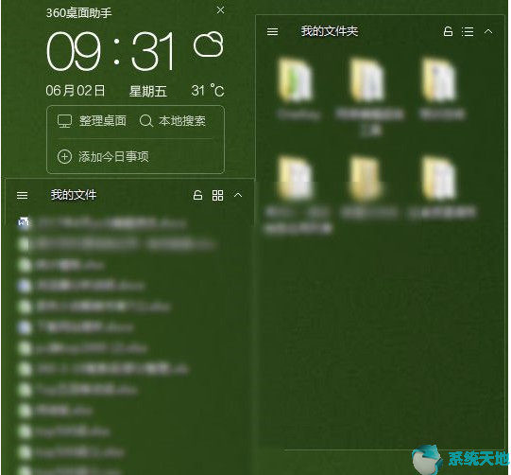Click the magnifier icon beside 本地搜索
This screenshot has height=475, width=511.
[x=146, y=121]
